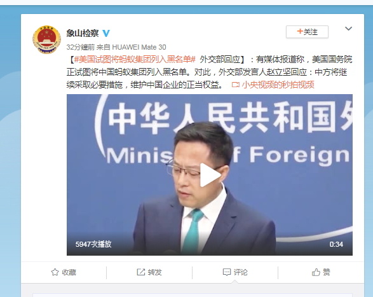Click the HUAWEI Mate 30 source link

tap(139, 47)
